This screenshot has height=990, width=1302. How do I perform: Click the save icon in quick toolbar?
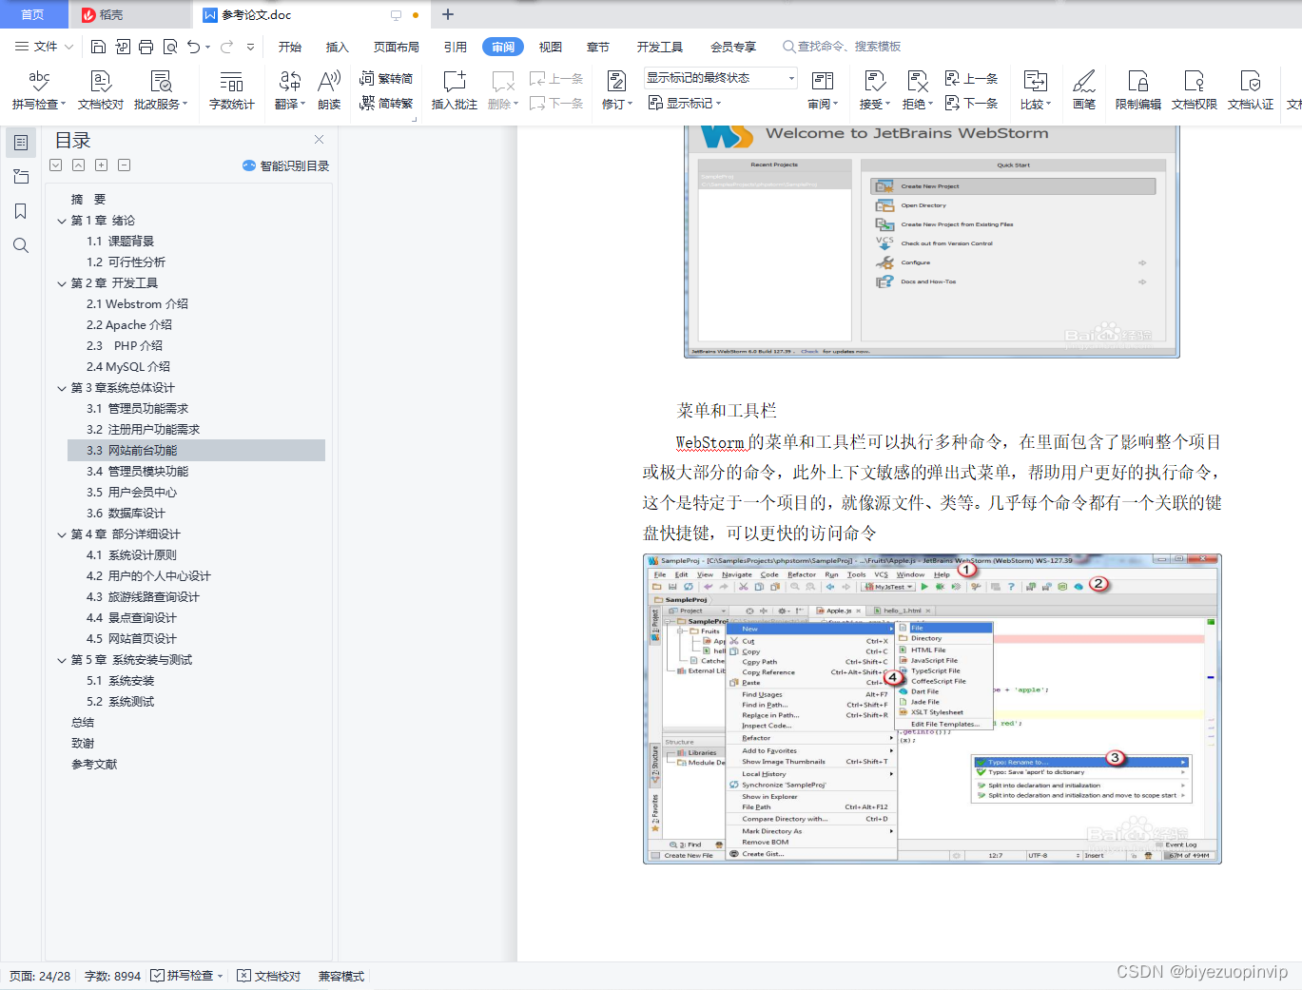pyautogui.click(x=98, y=47)
